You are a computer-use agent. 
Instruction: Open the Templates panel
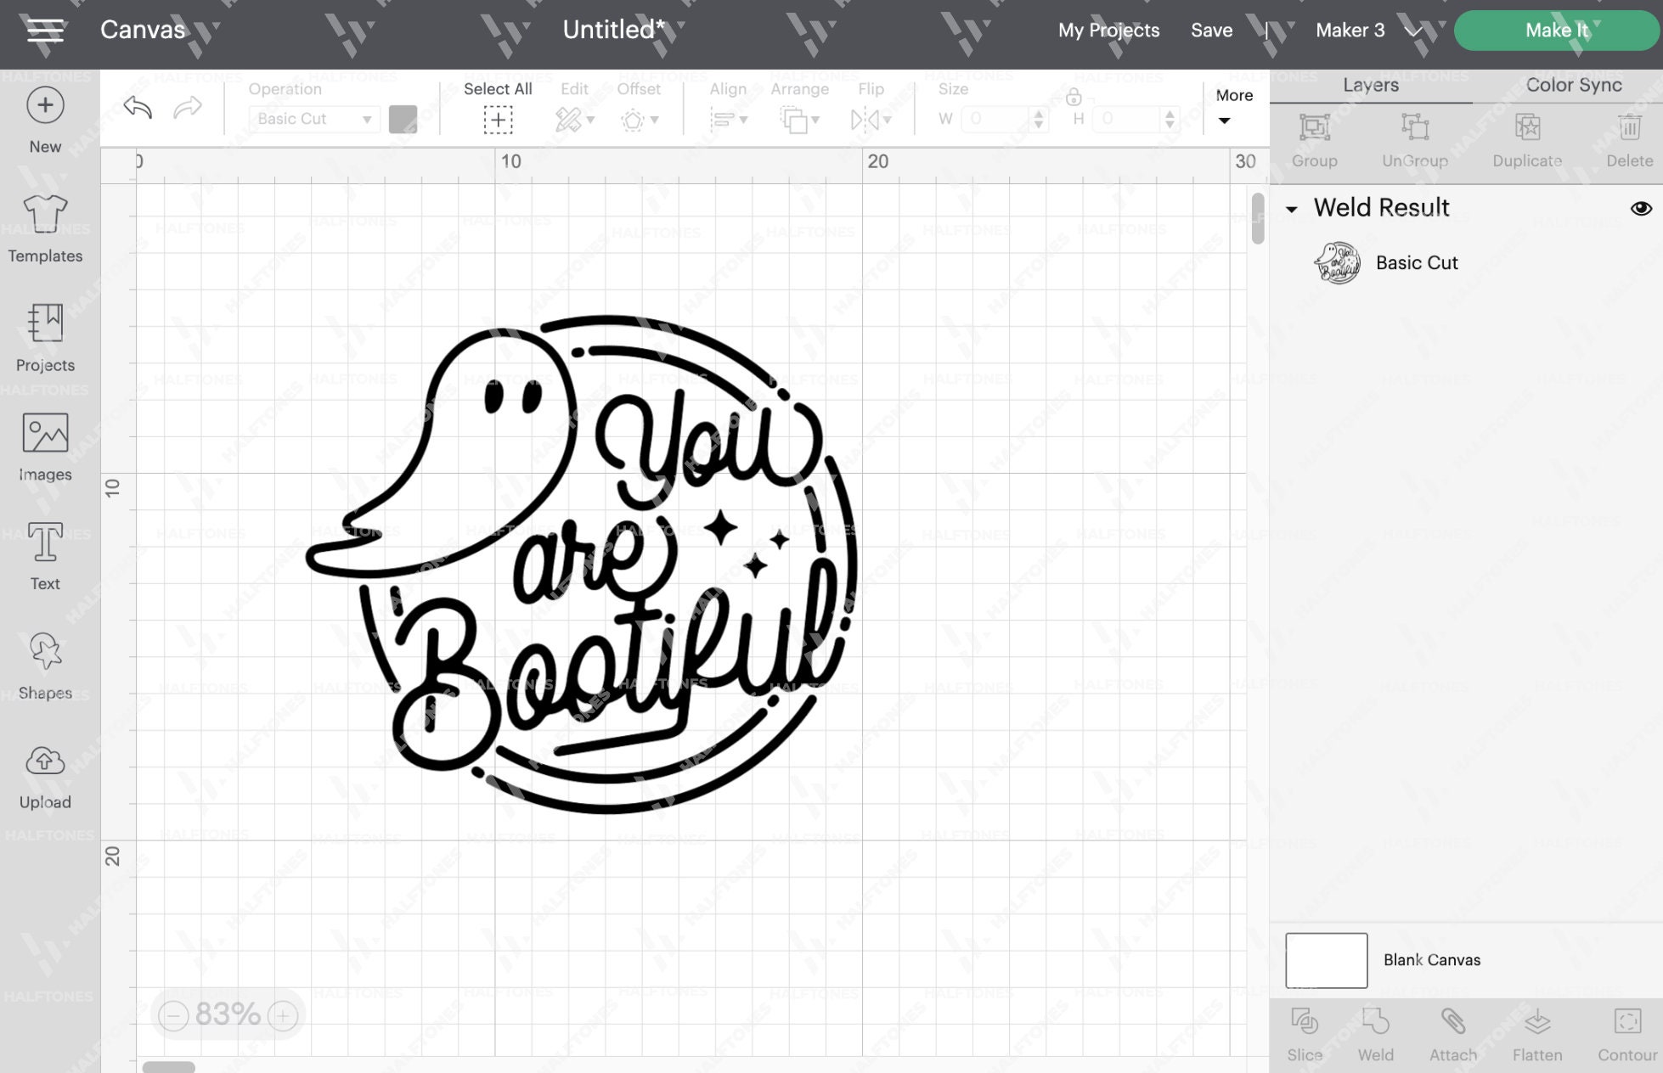coord(46,228)
